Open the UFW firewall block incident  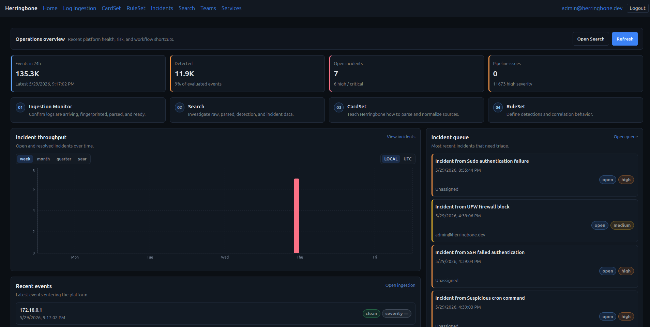click(x=534, y=221)
